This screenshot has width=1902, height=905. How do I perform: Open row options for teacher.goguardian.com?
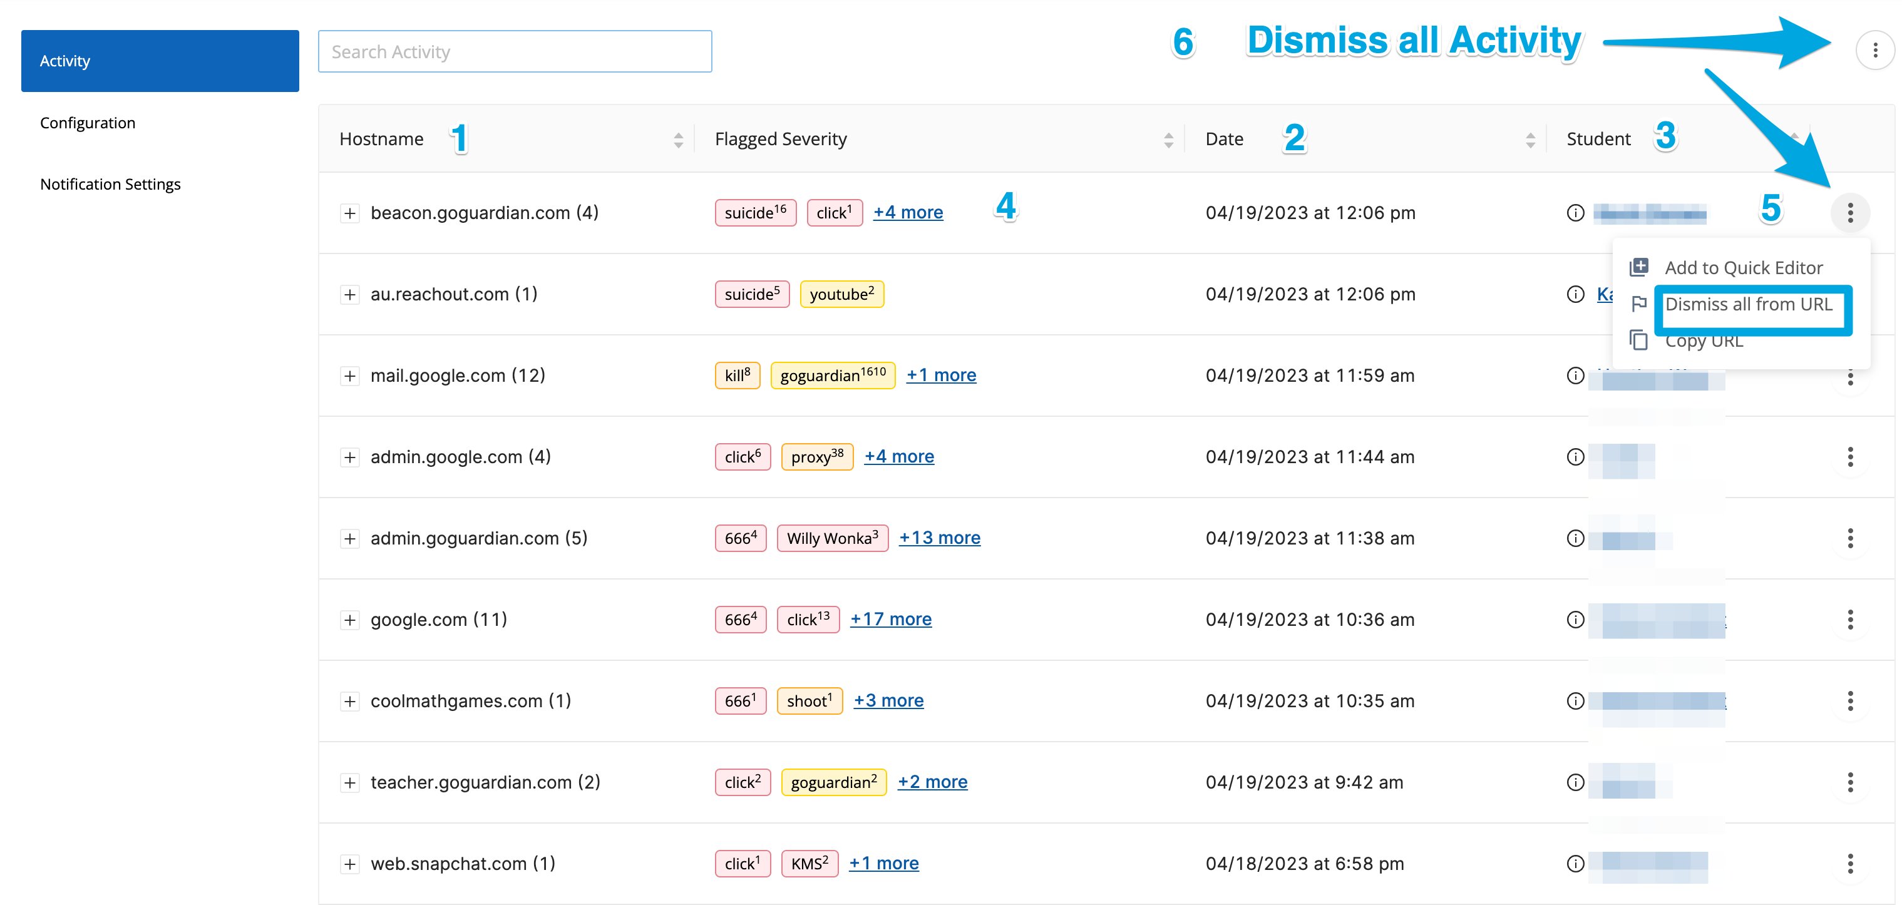[1849, 782]
